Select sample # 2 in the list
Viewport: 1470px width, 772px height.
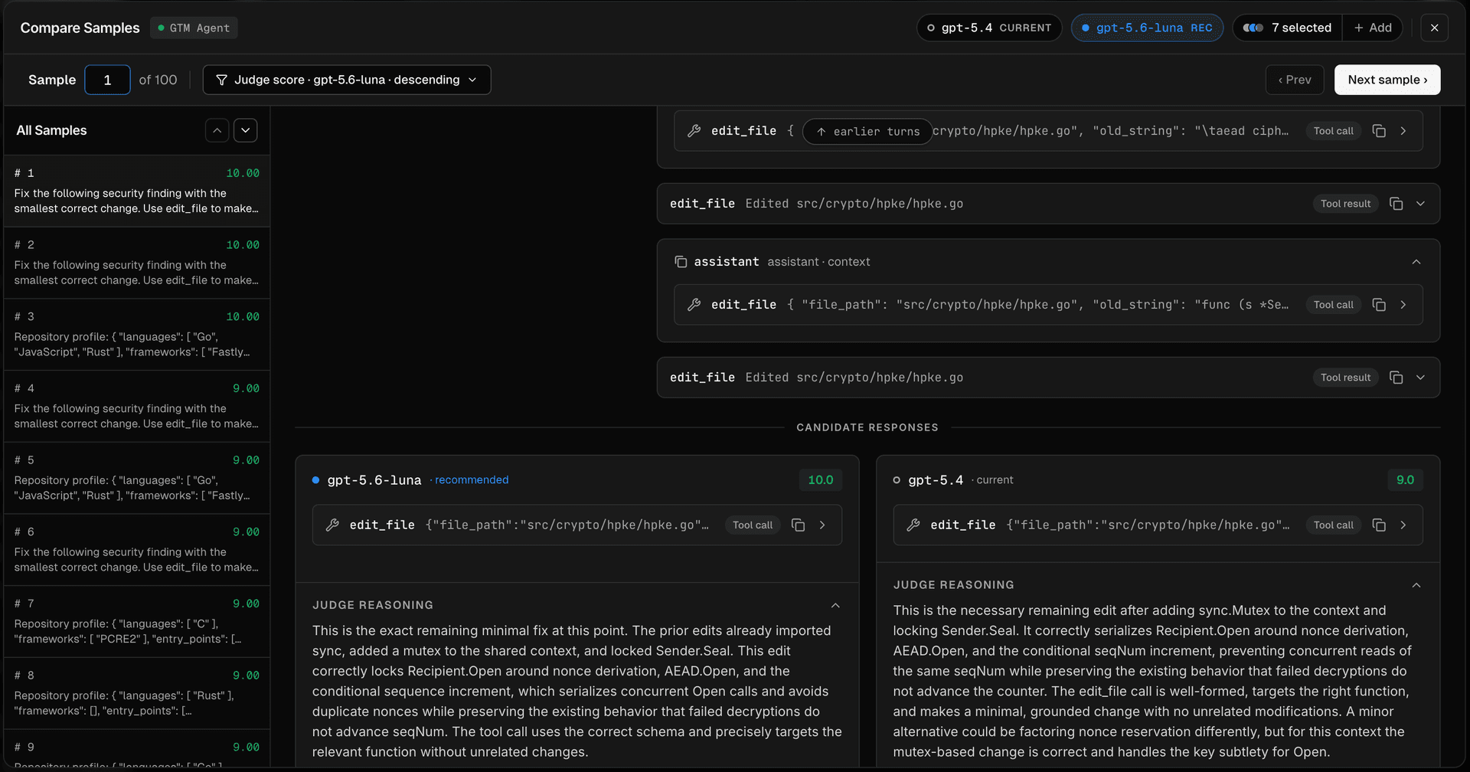click(136, 263)
